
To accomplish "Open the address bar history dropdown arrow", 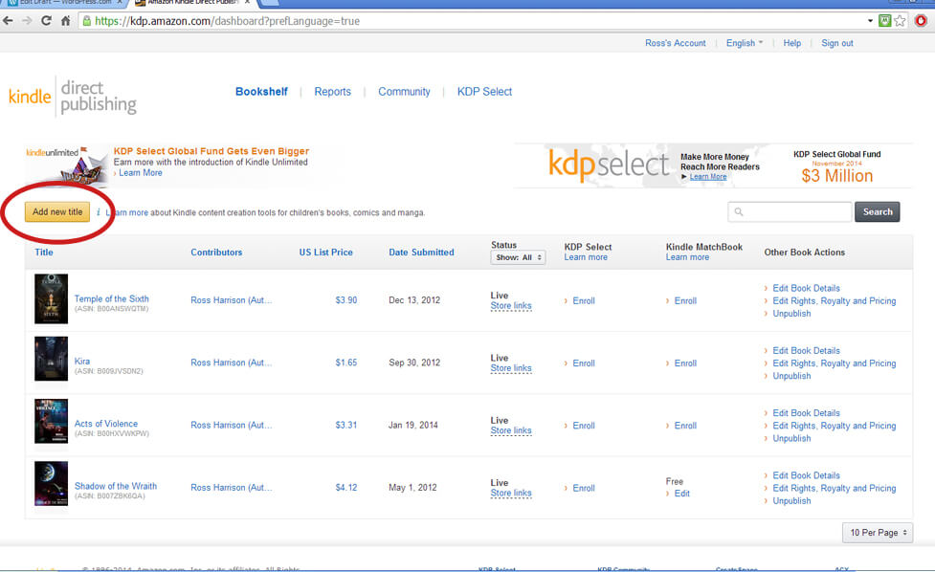I will coord(870,21).
